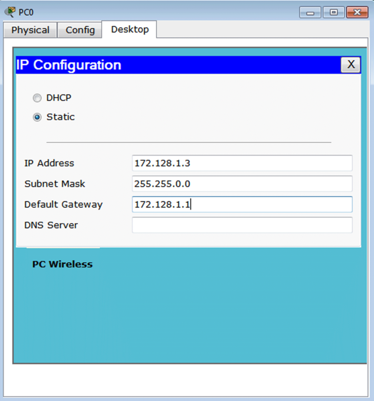Image resolution: width=374 pixels, height=401 pixels.
Task: Close the PC0 window
Action: (x=357, y=12)
